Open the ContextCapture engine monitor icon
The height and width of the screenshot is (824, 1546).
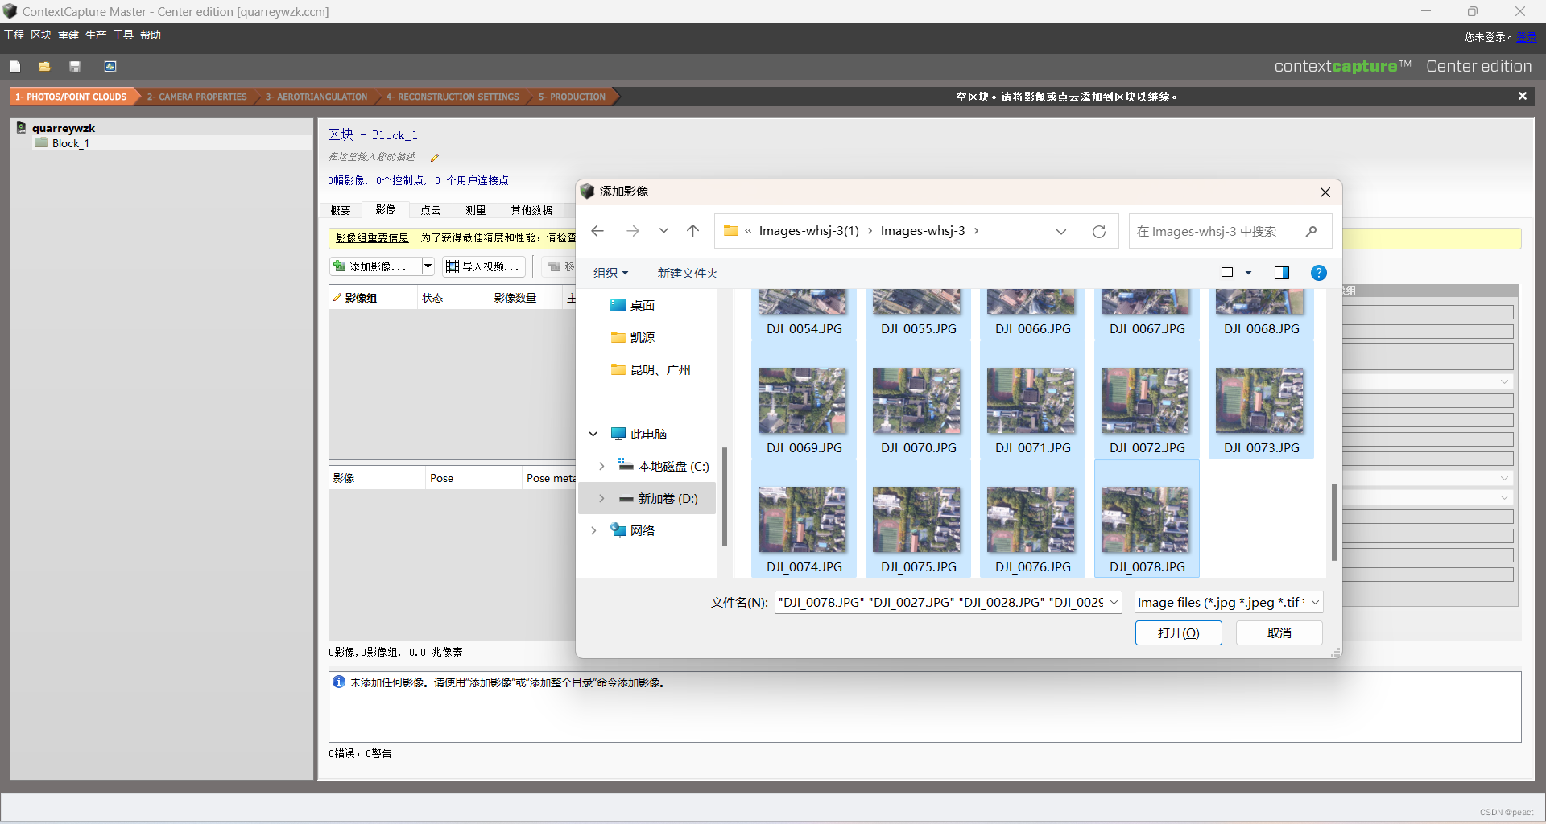pos(110,66)
